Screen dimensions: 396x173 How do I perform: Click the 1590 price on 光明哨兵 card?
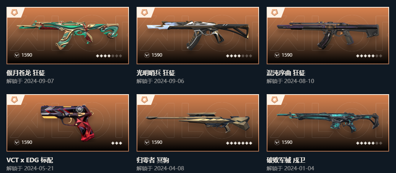click(157, 55)
